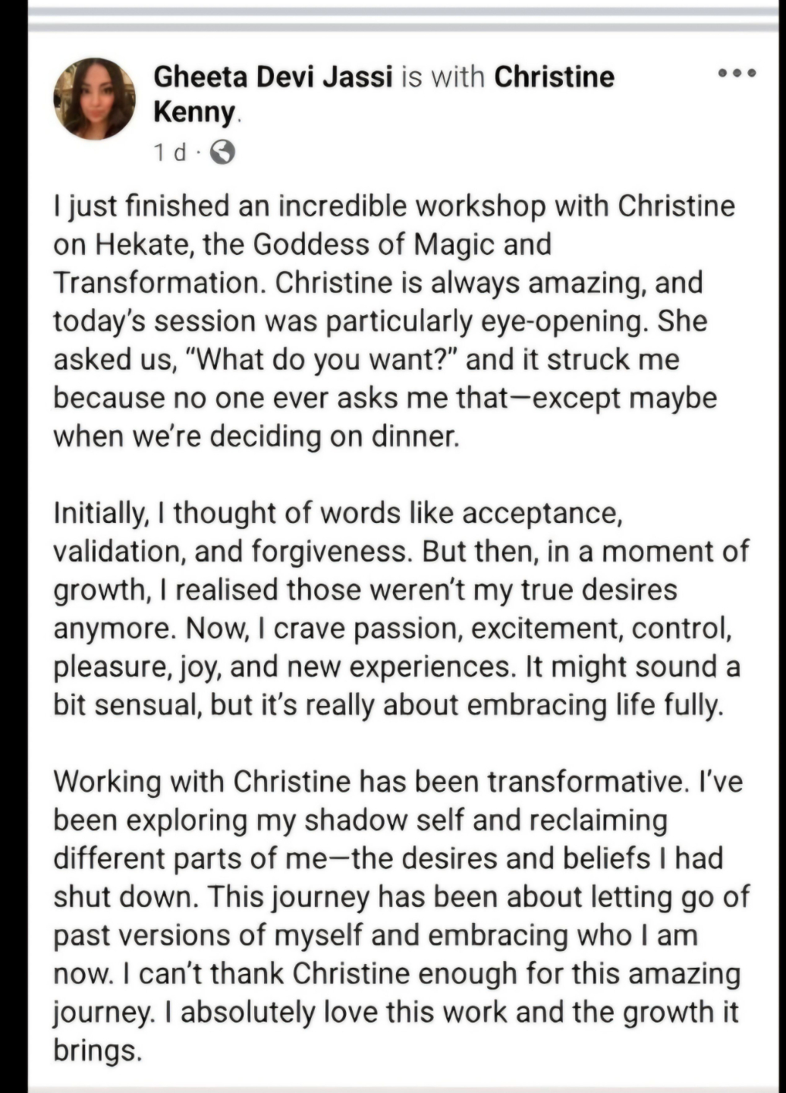Open Gheeta Devi Jassi's profile name link
The image size is (786, 1093).
point(273,77)
